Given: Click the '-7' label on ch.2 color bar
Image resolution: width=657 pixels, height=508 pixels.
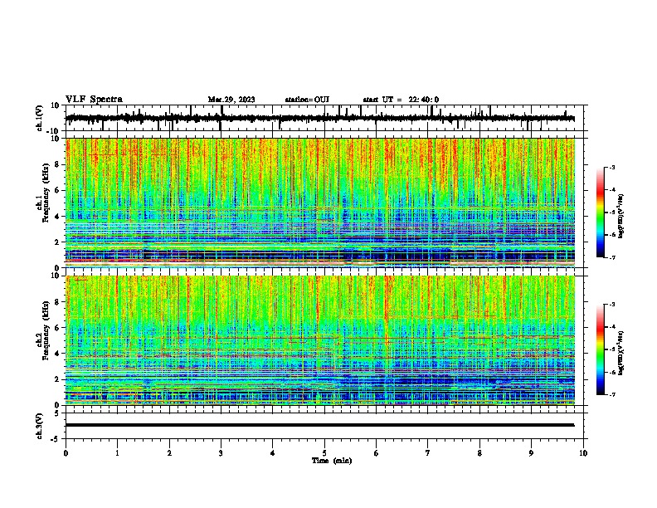Looking at the screenshot, I should (611, 395).
